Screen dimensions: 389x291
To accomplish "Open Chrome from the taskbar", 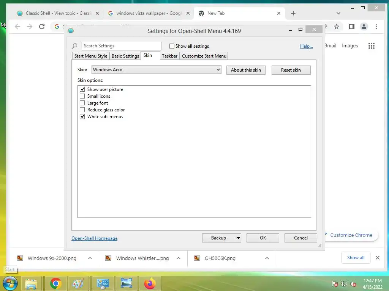I will [55, 283].
